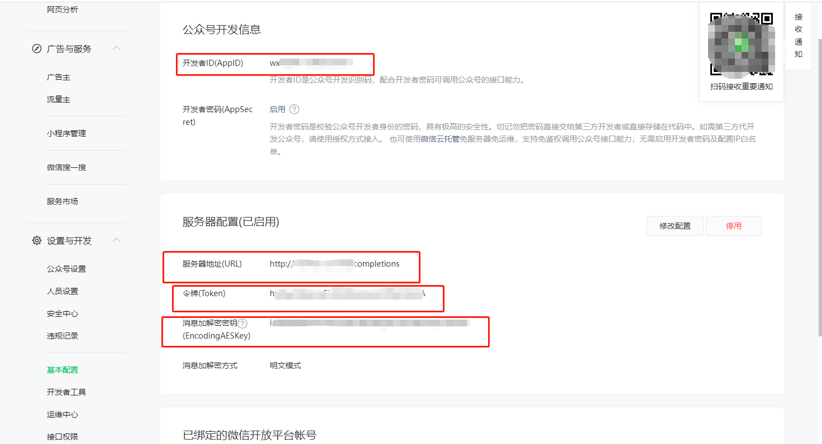Open help icon beside 消息加解密密钥
Viewport: 822px width, 444px height.
click(x=242, y=324)
